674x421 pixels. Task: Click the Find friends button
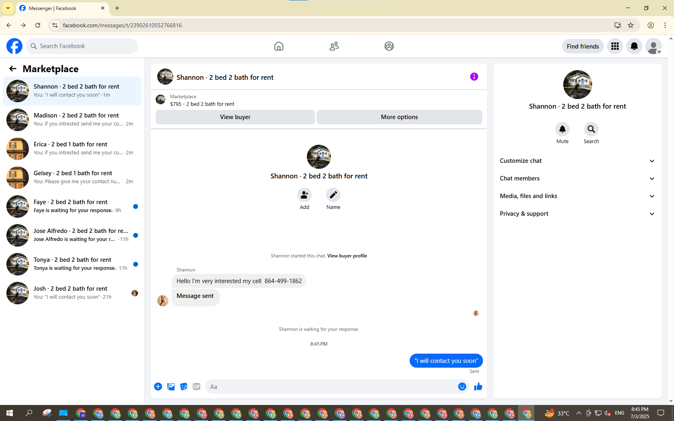[x=583, y=46]
